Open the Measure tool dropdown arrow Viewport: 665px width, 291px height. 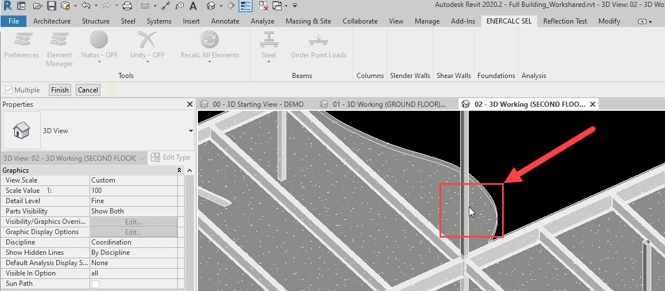155,6
